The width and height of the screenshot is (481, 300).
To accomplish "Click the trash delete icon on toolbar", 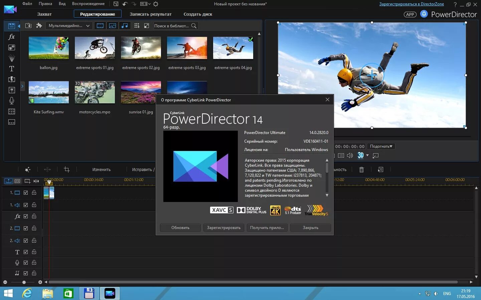I will (x=361, y=170).
